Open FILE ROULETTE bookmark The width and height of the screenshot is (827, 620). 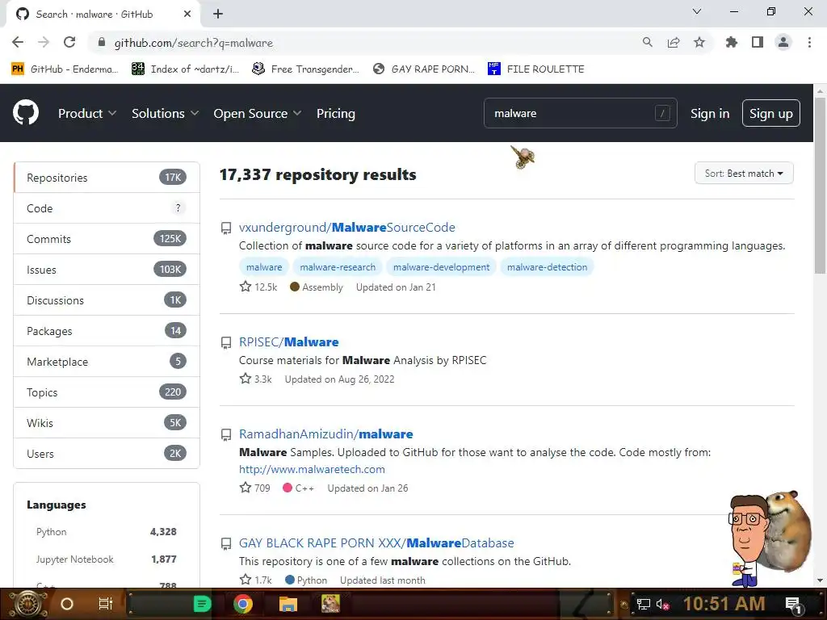[536, 69]
